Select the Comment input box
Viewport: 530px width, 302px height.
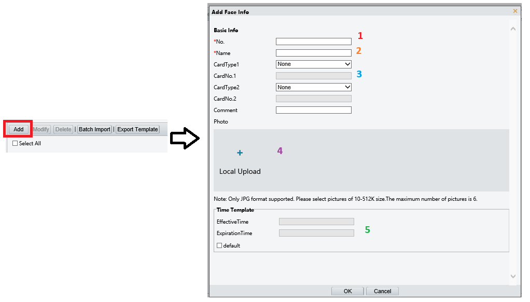(314, 110)
